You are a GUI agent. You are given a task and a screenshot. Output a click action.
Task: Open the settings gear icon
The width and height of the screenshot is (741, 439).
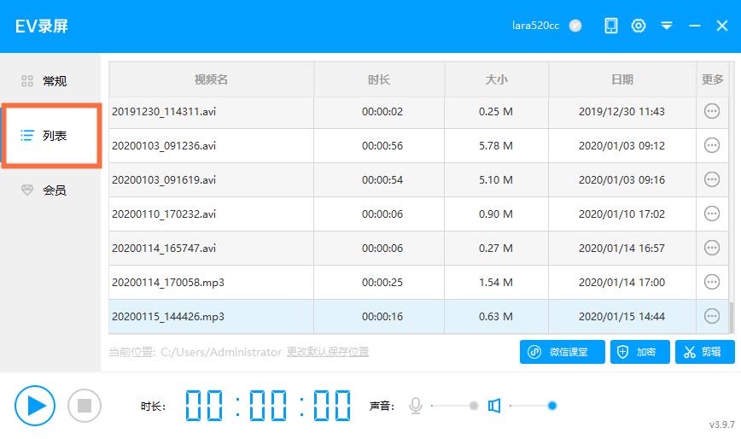coord(639,26)
